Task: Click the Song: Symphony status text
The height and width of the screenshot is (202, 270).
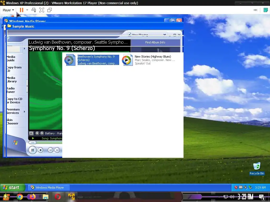Action: [x=52, y=138]
